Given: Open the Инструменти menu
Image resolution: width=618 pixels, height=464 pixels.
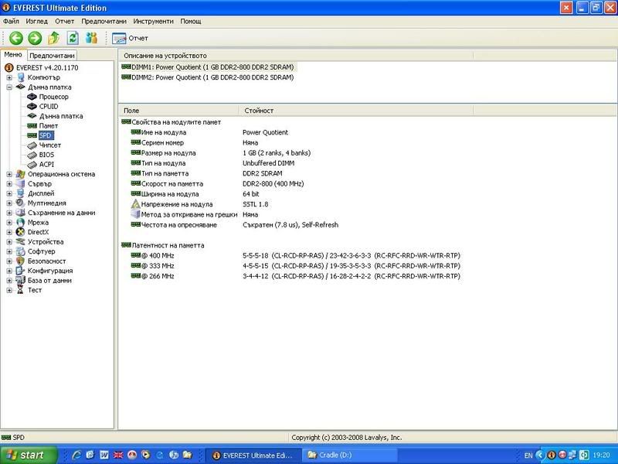Looking at the screenshot, I should [x=153, y=21].
